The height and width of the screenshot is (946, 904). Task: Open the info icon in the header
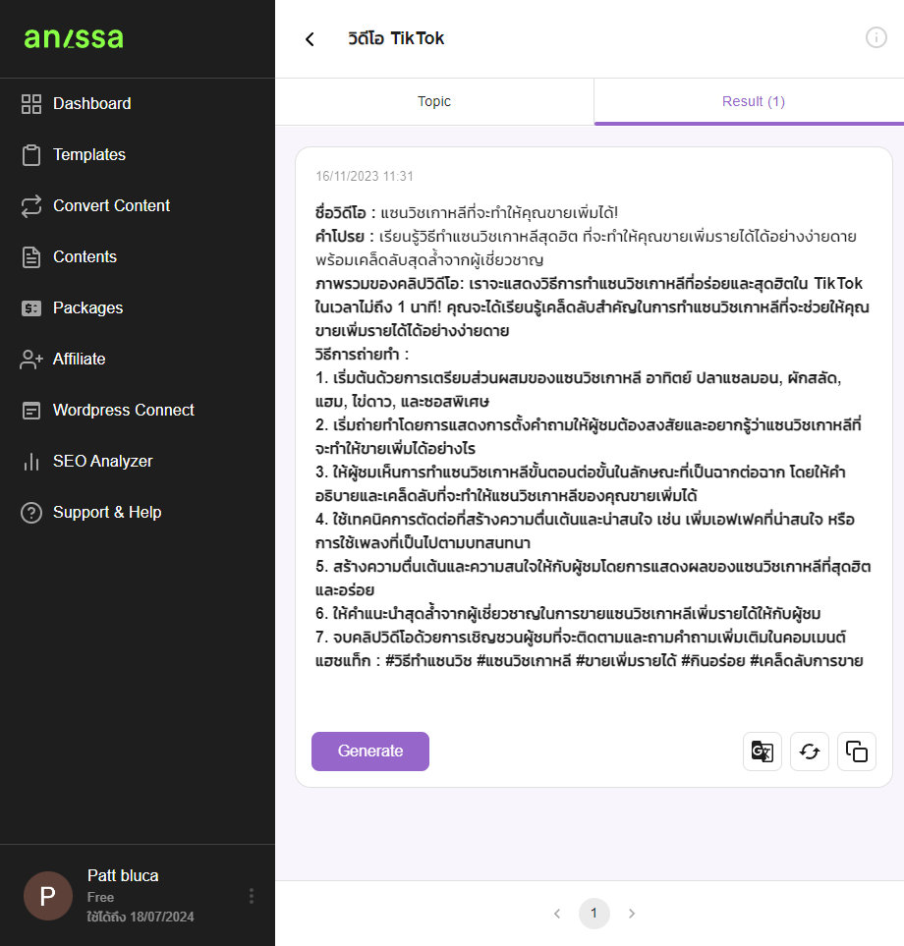pos(876,37)
